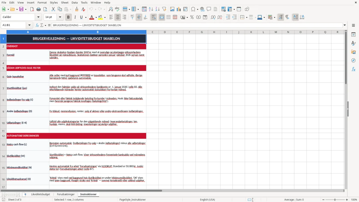Click Sort Ascending icon
Screen dimensions: 359x202
(151, 9)
